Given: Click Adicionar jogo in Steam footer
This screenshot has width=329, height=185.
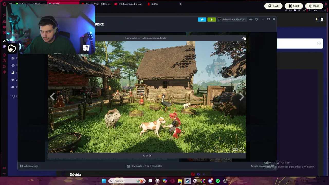Looking at the screenshot, I should [29, 166].
